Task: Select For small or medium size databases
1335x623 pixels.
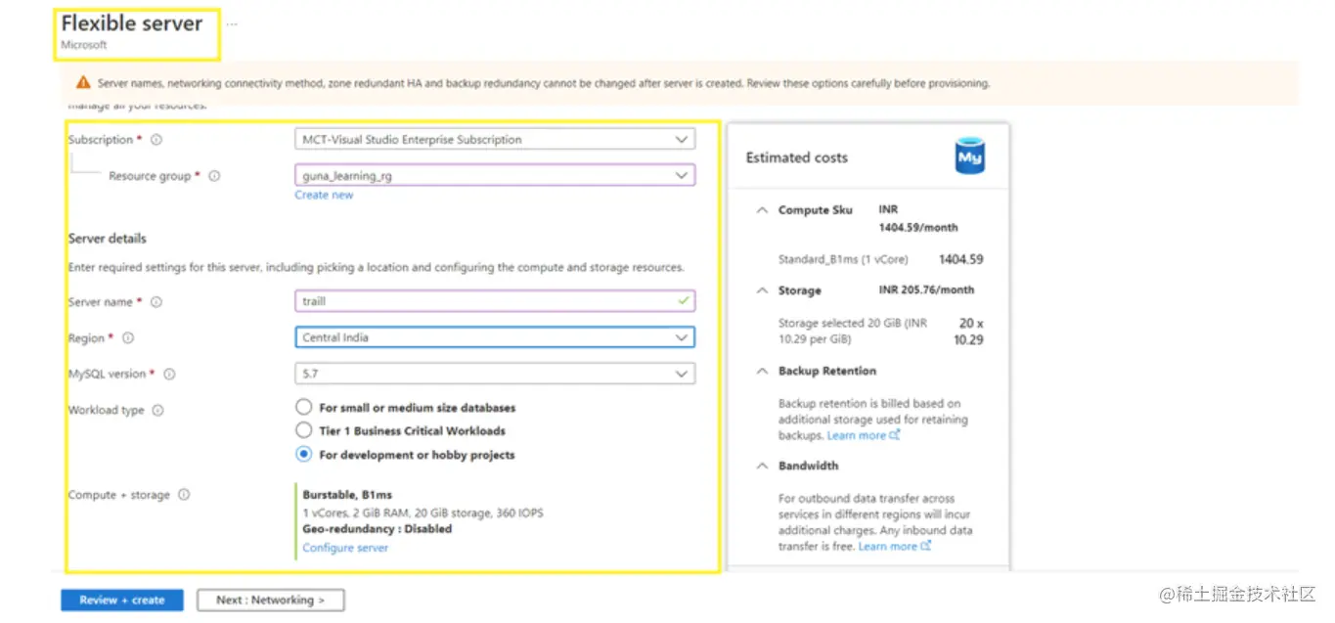Action: [x=303, y=407]
